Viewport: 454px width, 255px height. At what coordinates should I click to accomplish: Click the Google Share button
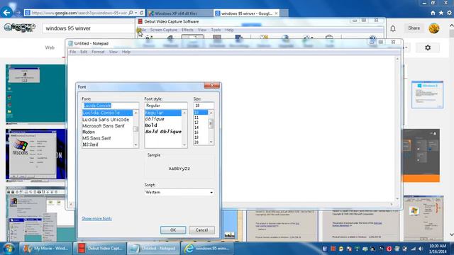click(x=414, y=28)
